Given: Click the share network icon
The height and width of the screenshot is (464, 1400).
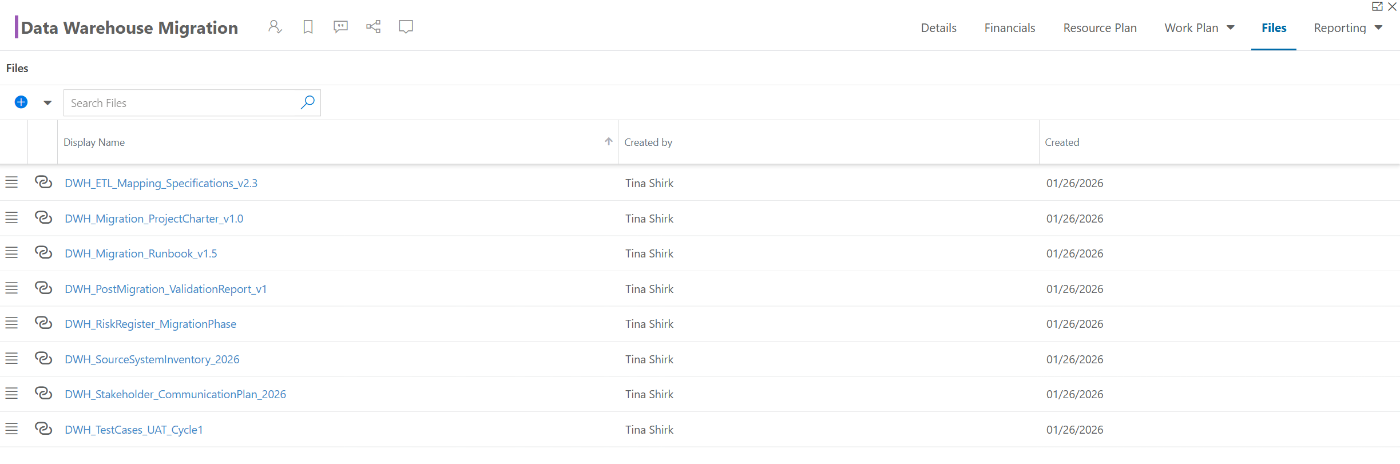Looking at the screenshot, I should click(374, 27).
